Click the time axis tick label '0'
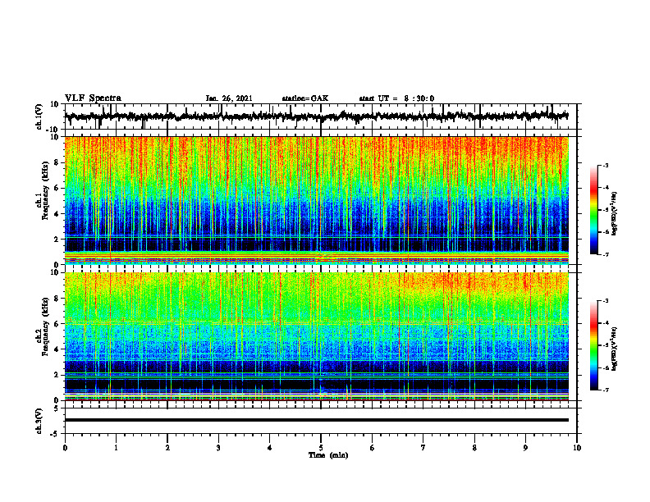This screenshot has height=502, width=650. [65, 448]
